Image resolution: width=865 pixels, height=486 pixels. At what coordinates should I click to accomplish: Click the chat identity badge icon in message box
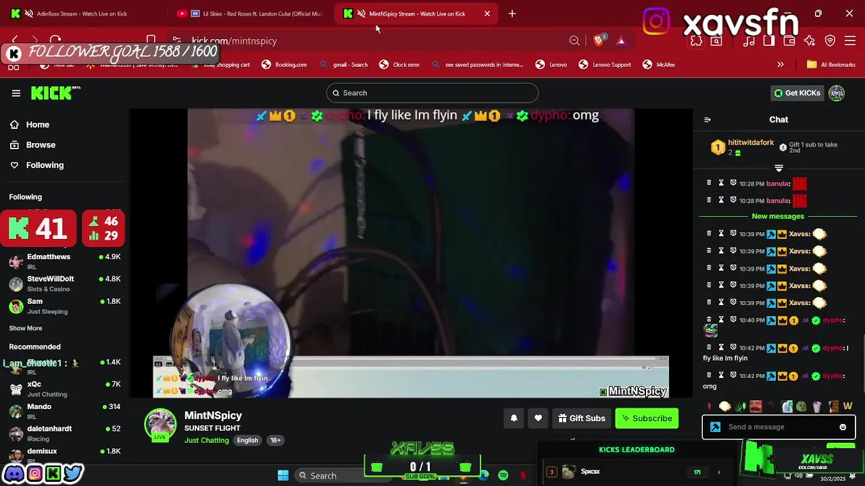pyautogui.click(x=716, y=427)
